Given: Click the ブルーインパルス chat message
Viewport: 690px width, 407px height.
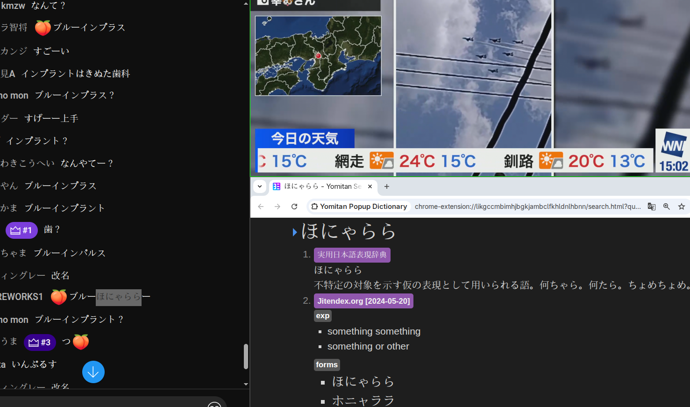Looking at the screenshot, I should [x=70, y=253].
